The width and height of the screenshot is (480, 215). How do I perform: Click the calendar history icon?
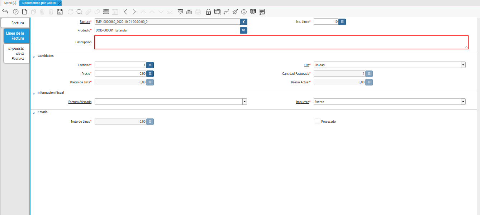pyautogui.click(x=115, y=12)
